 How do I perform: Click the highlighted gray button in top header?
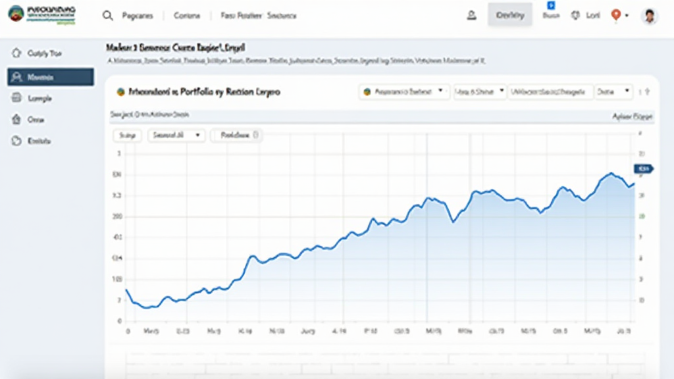point(510,15)
